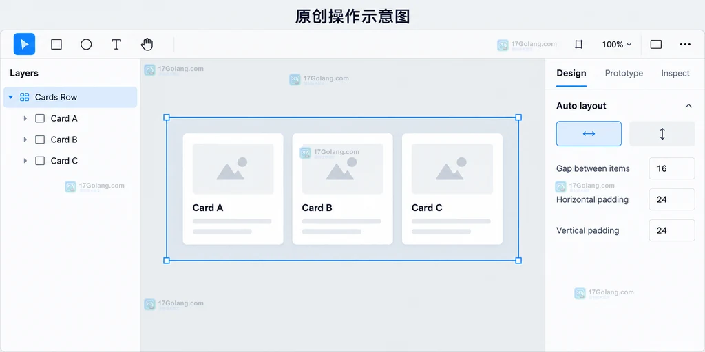Image resolution: width=705 pixels, height=352 pixels.
Task: Click the bottom-right selection handle
Action: [x=518, y=261]
